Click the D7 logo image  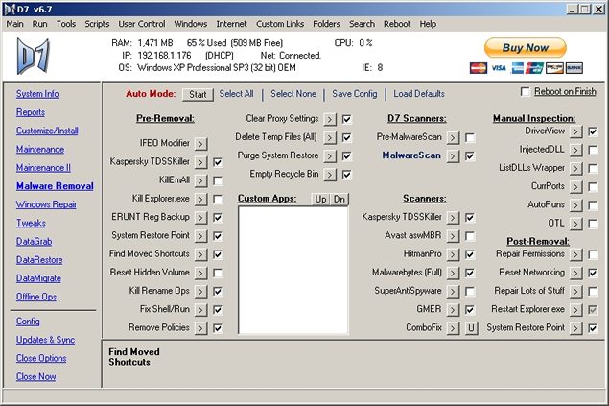[33, 57]
